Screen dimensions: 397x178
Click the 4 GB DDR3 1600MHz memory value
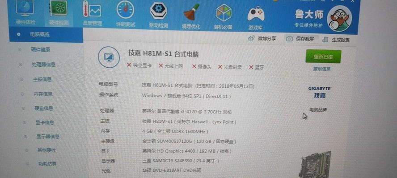point(175,132)
